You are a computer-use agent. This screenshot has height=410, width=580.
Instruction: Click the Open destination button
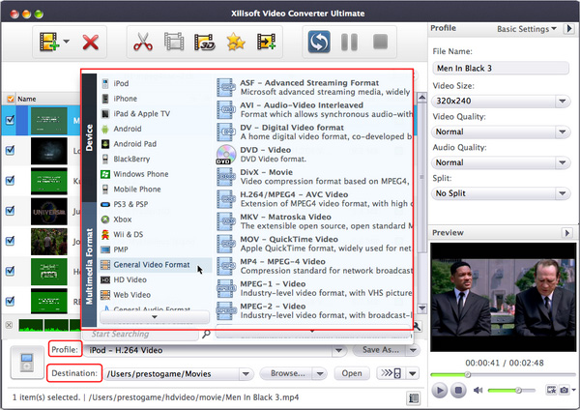tap(352, 373)
